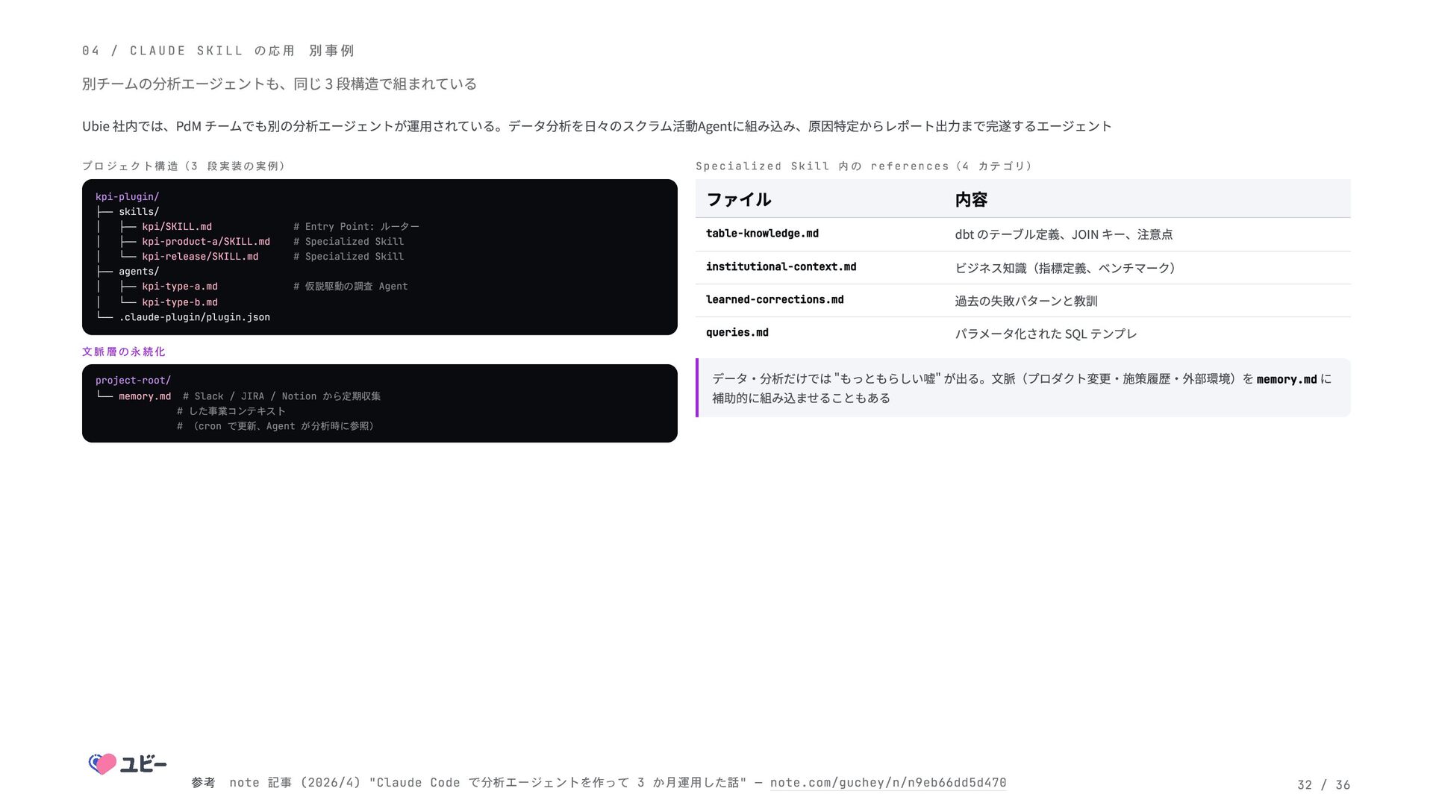The image size is (1433, 806).
Task: Click the 32 / 36 page number
Action: tap(1323, 784)
